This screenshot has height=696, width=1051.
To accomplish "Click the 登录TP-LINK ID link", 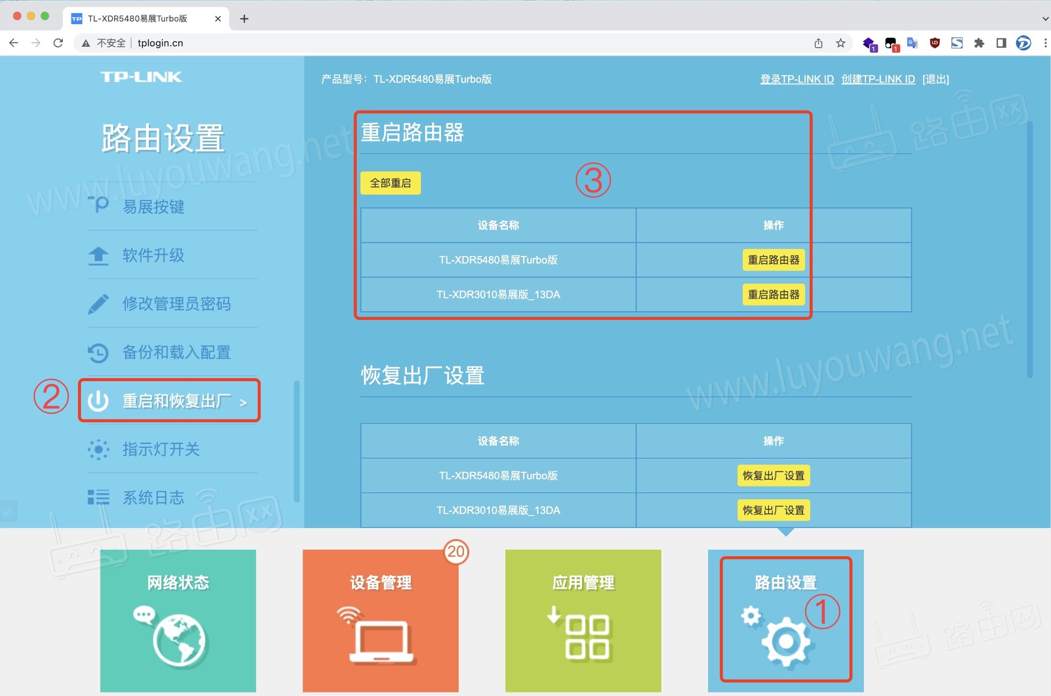I will click(797, 79).
